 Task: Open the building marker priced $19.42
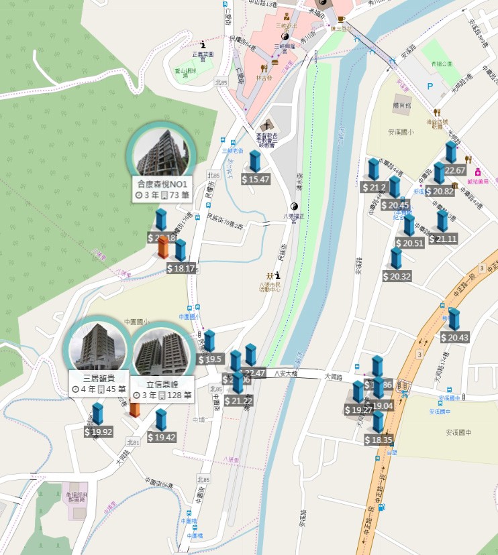pos(161,420)
